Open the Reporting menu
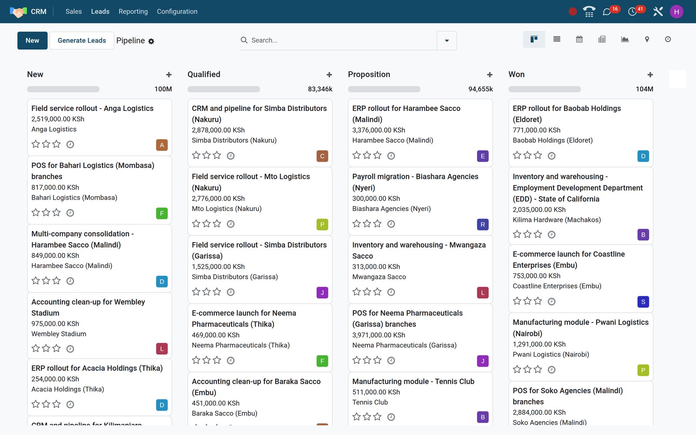This screenshot has width=696, height=435. tap(133, 12)
